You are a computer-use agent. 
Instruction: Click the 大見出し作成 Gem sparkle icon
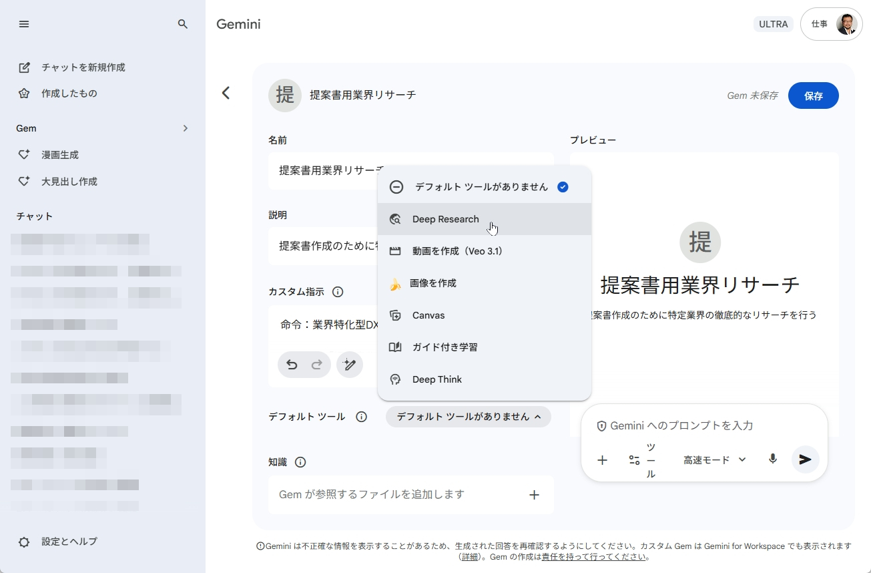(x=24, y=182)
